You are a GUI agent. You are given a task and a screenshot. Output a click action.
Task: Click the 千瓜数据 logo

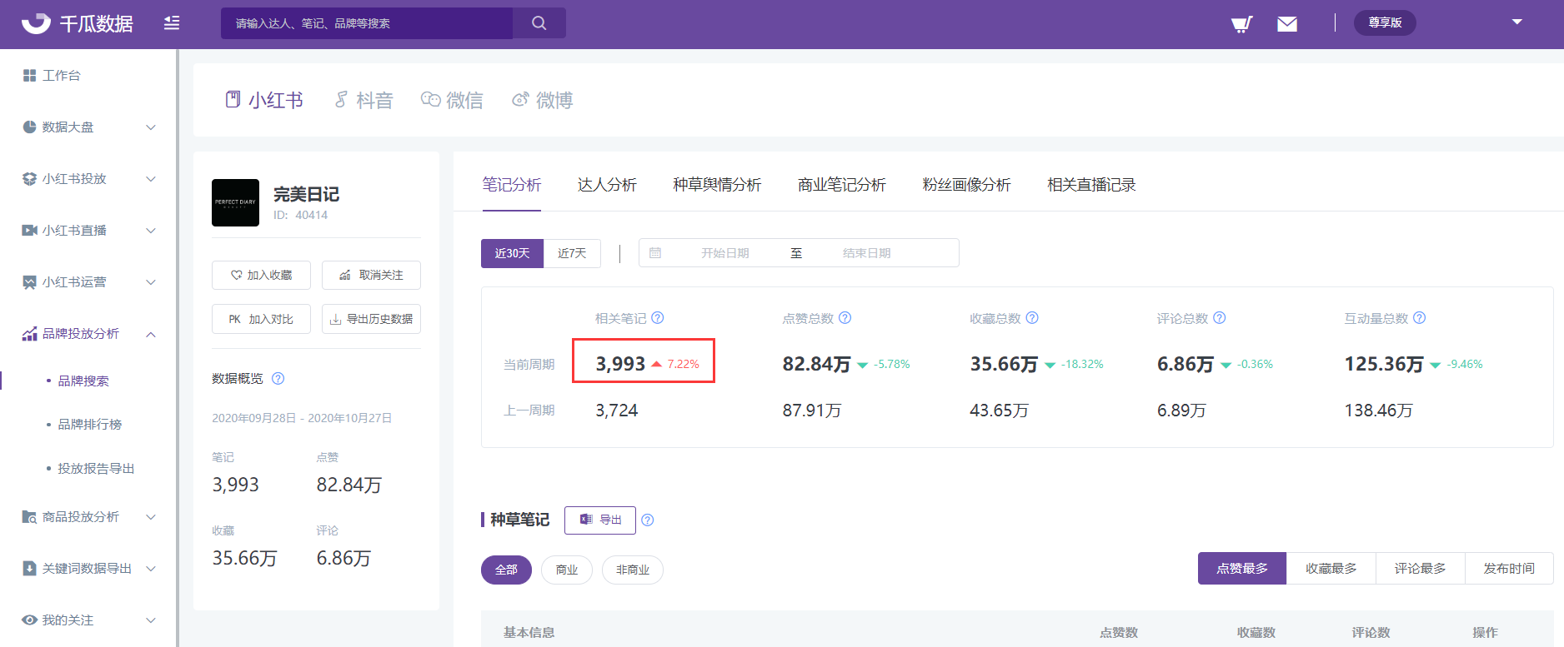click(x=77, y=23)
